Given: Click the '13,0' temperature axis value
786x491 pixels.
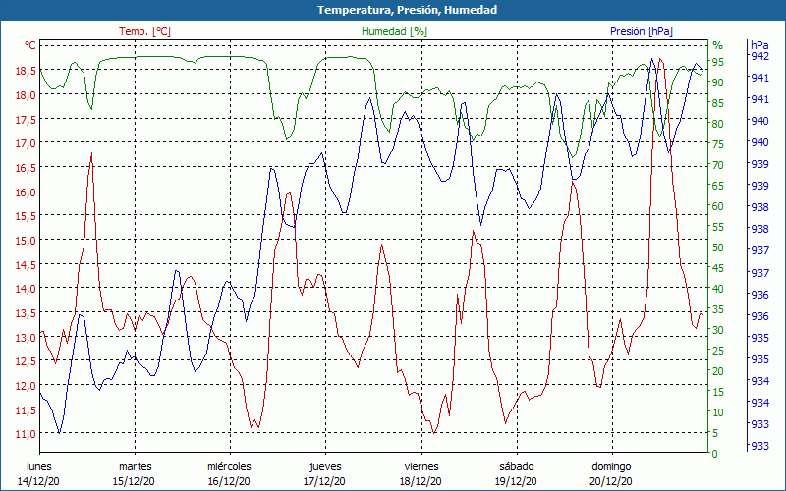Looking at the screenshot, I should pyautogui.click(x=27, y=337).
